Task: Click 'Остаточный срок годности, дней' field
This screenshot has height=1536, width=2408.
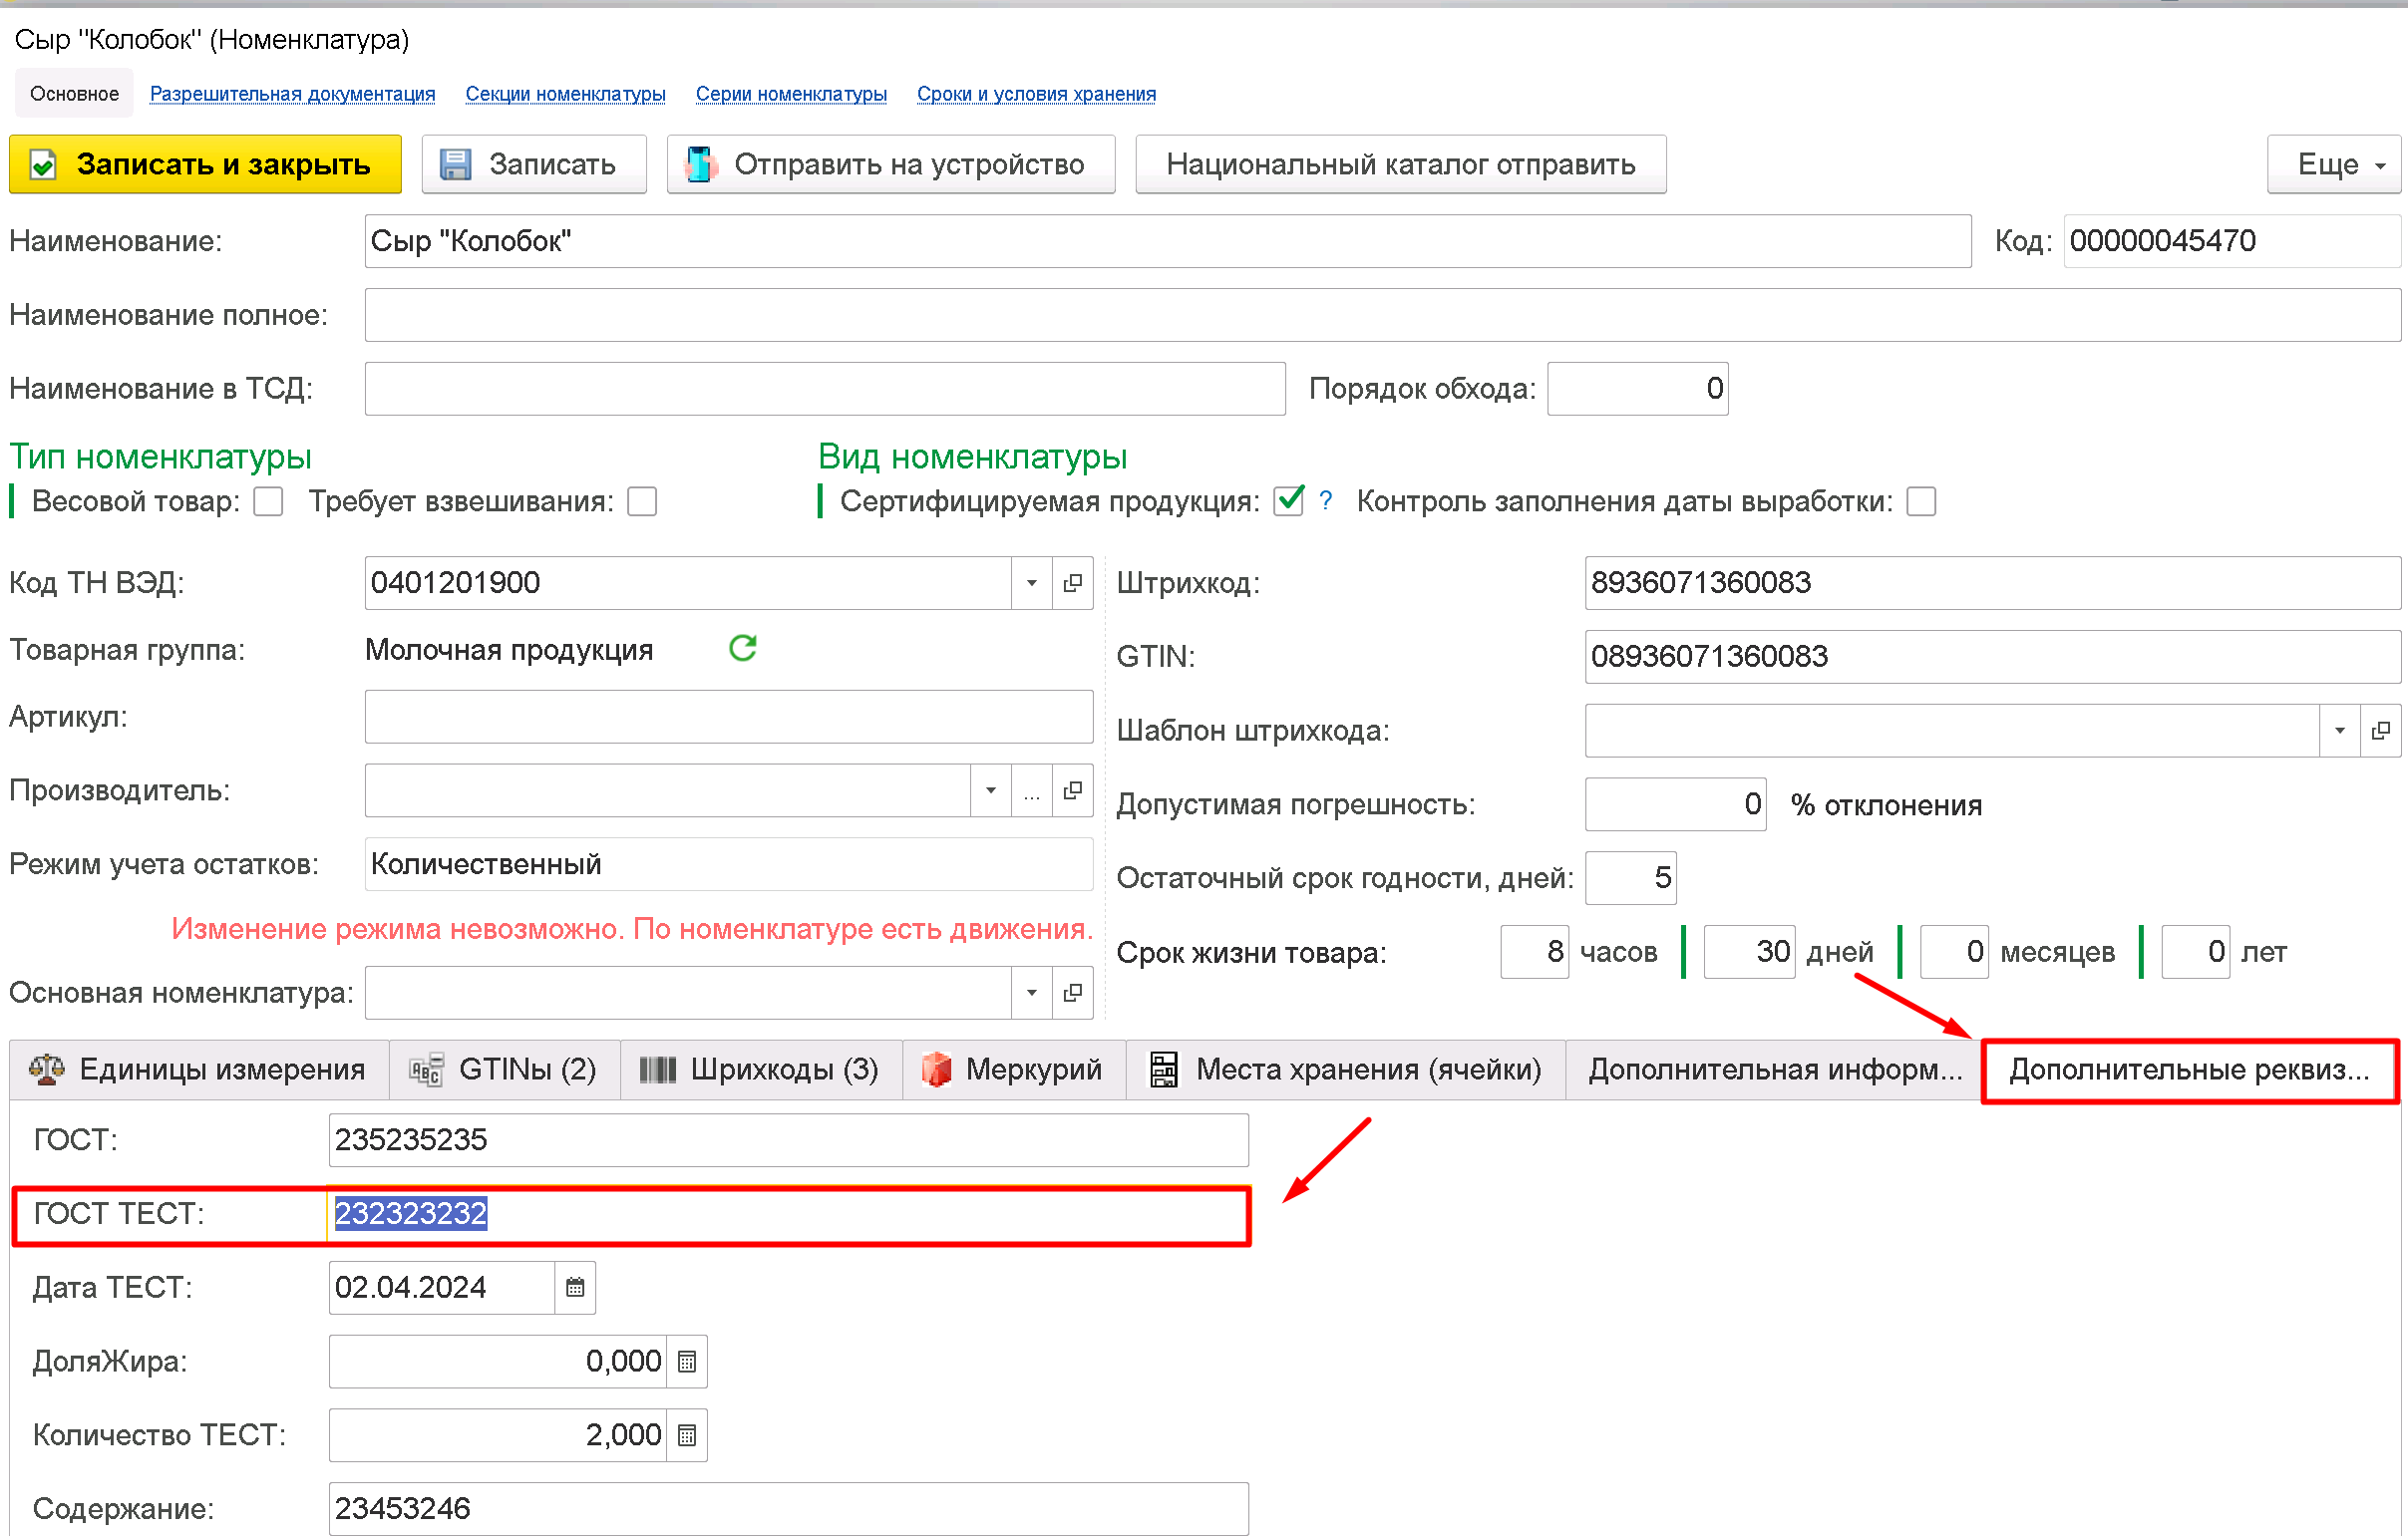Action: 1631,878
